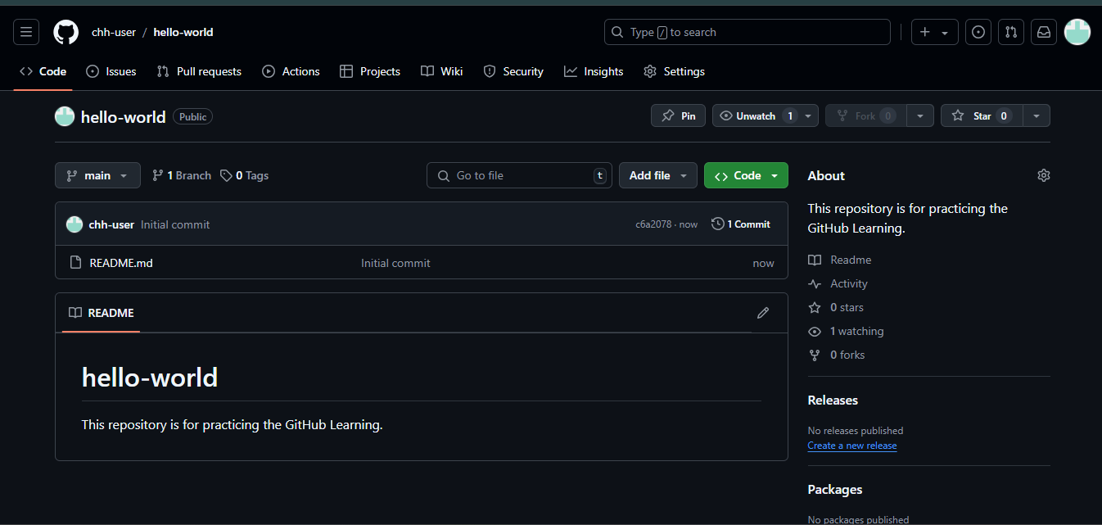Image resolution: width=1102 pixels, height=525 pixels.
Task: Click the user avatar in top right
Action: pyautogui.click(x=1077, y=32)
